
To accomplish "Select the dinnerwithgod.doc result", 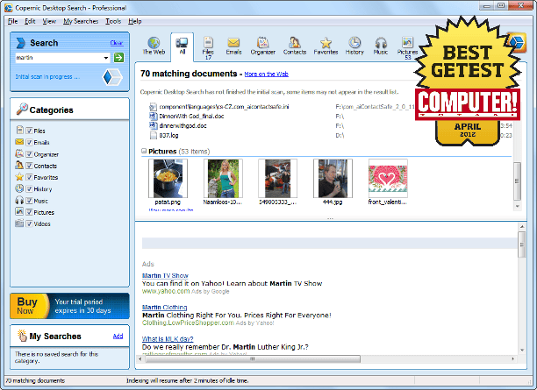I will (183, 126).
